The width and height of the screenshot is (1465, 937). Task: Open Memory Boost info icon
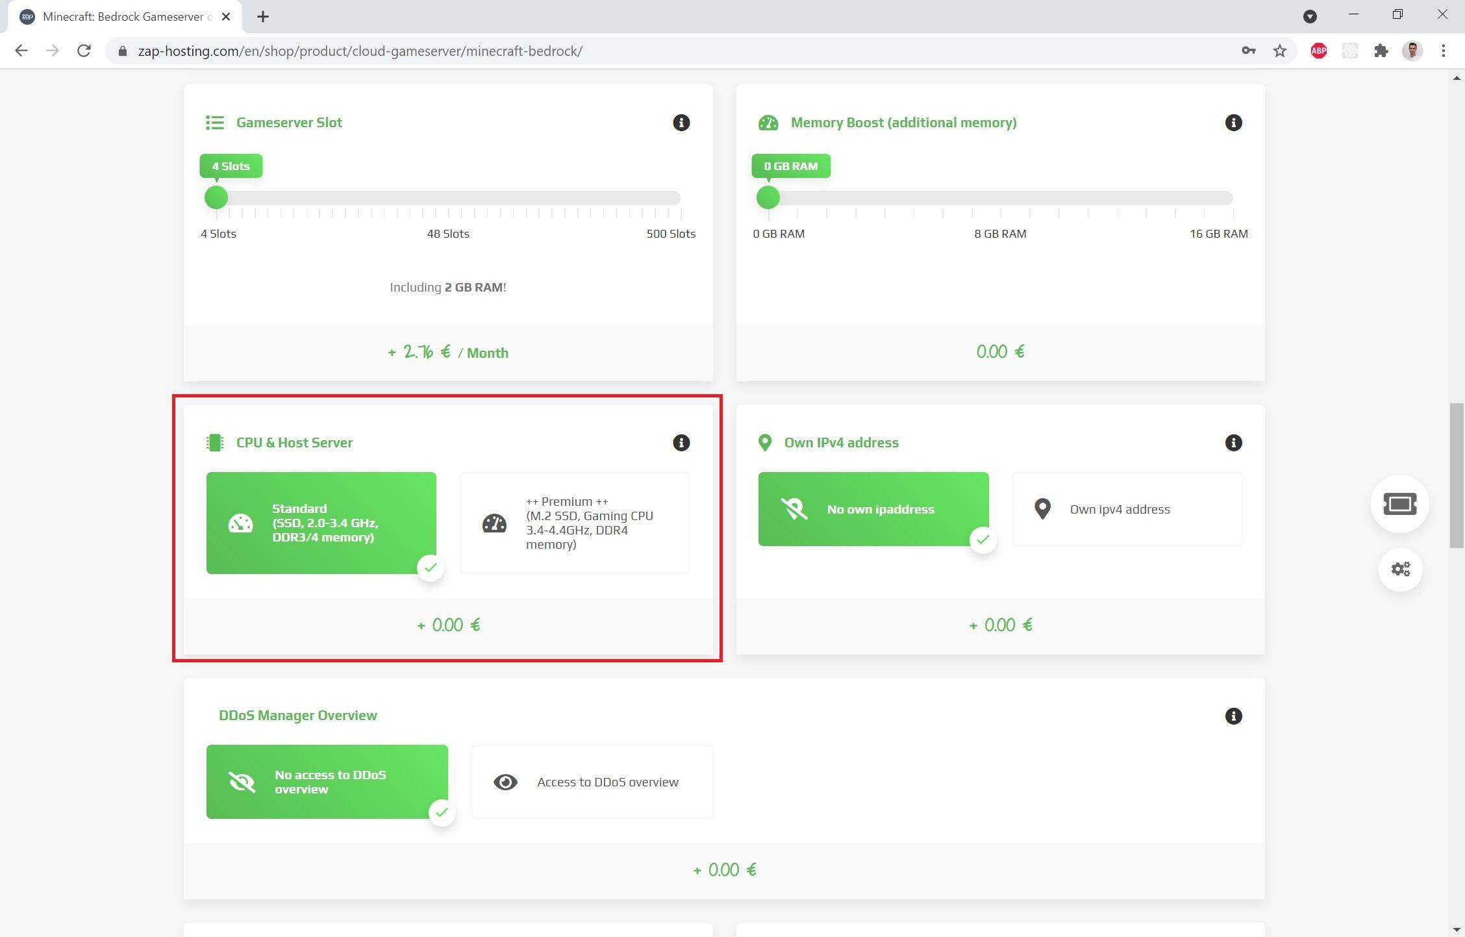tap(1233, 123)
